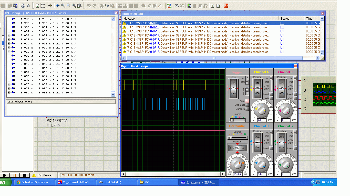Expand the I2C sequence at 5.080 s
Image resolution: width=350 pixels, height=196 pixels.
(x=9, y=92)
